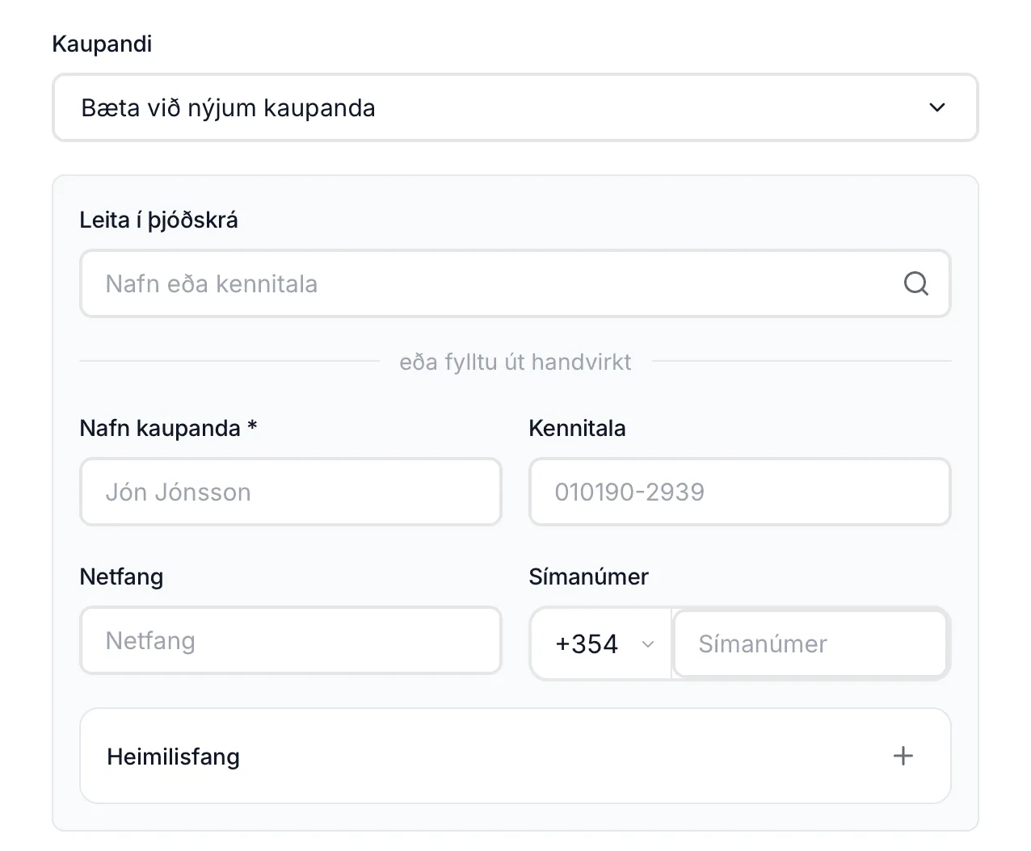Click the Leita í þjóðskrá label

tap(158, 220)
